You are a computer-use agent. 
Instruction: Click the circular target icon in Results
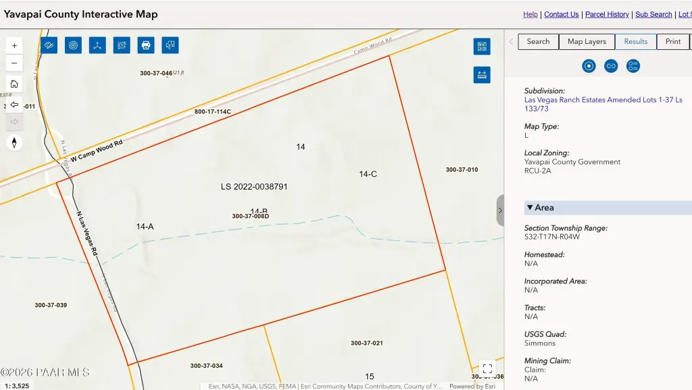click(589, 66)
